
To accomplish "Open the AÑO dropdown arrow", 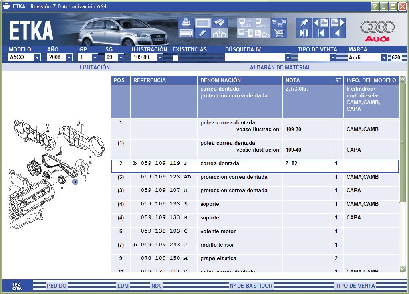I will click(x=69, y=57).
